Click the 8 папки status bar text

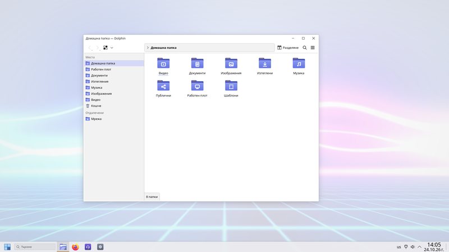152,197
